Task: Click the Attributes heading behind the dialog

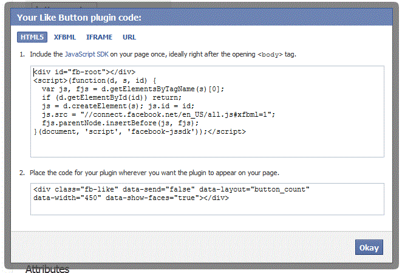Action: tap(47, 269)
